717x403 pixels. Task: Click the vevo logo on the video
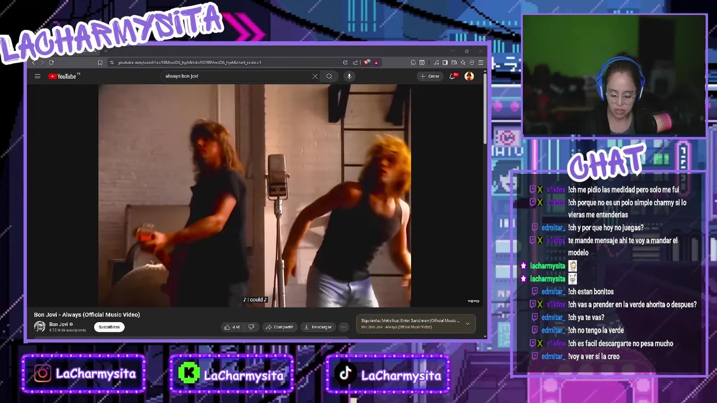coord(473,301)
